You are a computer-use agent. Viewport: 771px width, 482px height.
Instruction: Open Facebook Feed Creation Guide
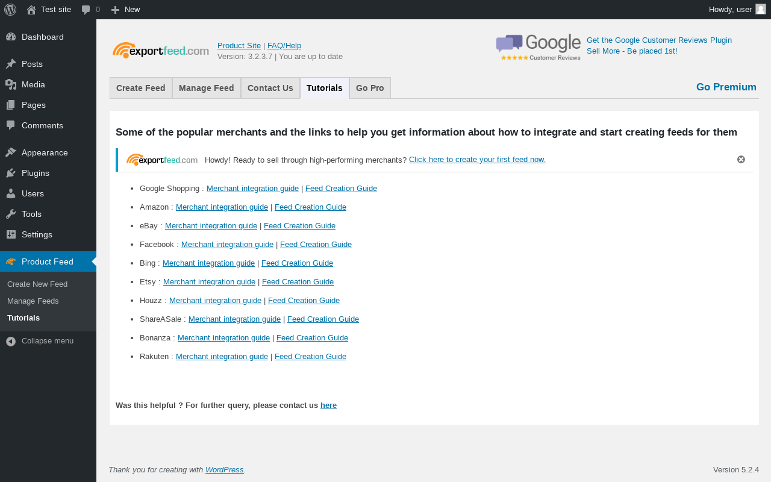coord(316,244)
